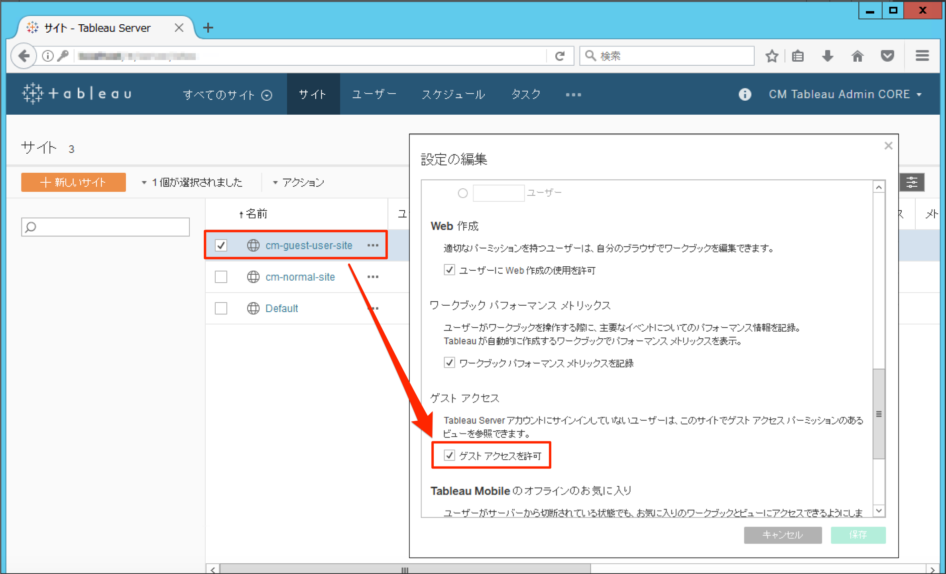
Task: Open a new browser tab with plus
Action: 208,27
